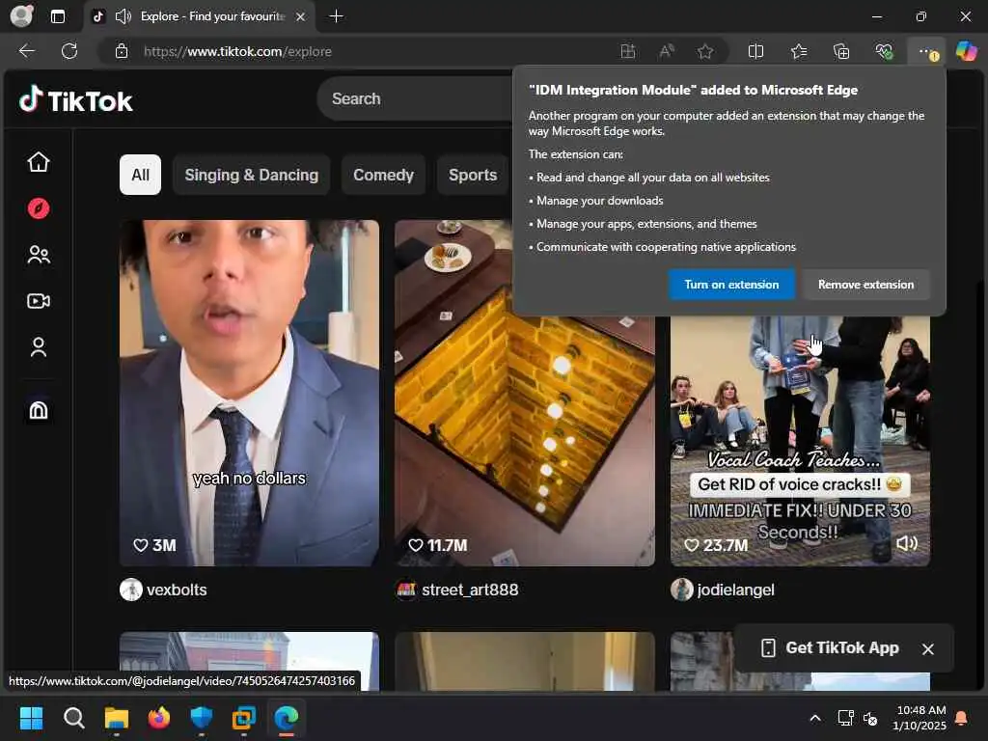This screenshot has height=741, width=988.
Task: Dismiss the Get TikTok App banner
Action: tap(927, 648)
